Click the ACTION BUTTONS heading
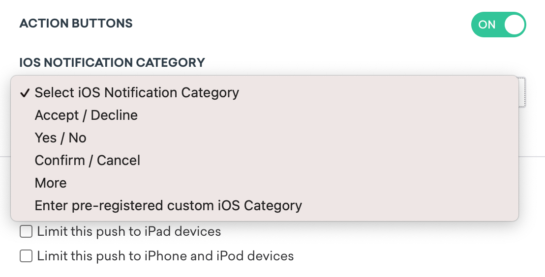This screenshot has height=277, width=545. (76, 23)
